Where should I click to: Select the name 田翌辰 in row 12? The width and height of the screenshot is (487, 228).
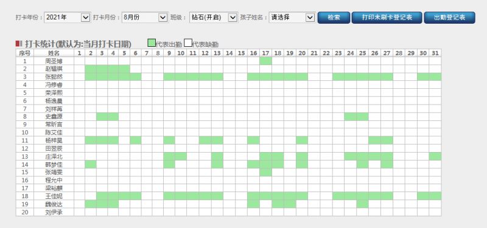point(54,148)
